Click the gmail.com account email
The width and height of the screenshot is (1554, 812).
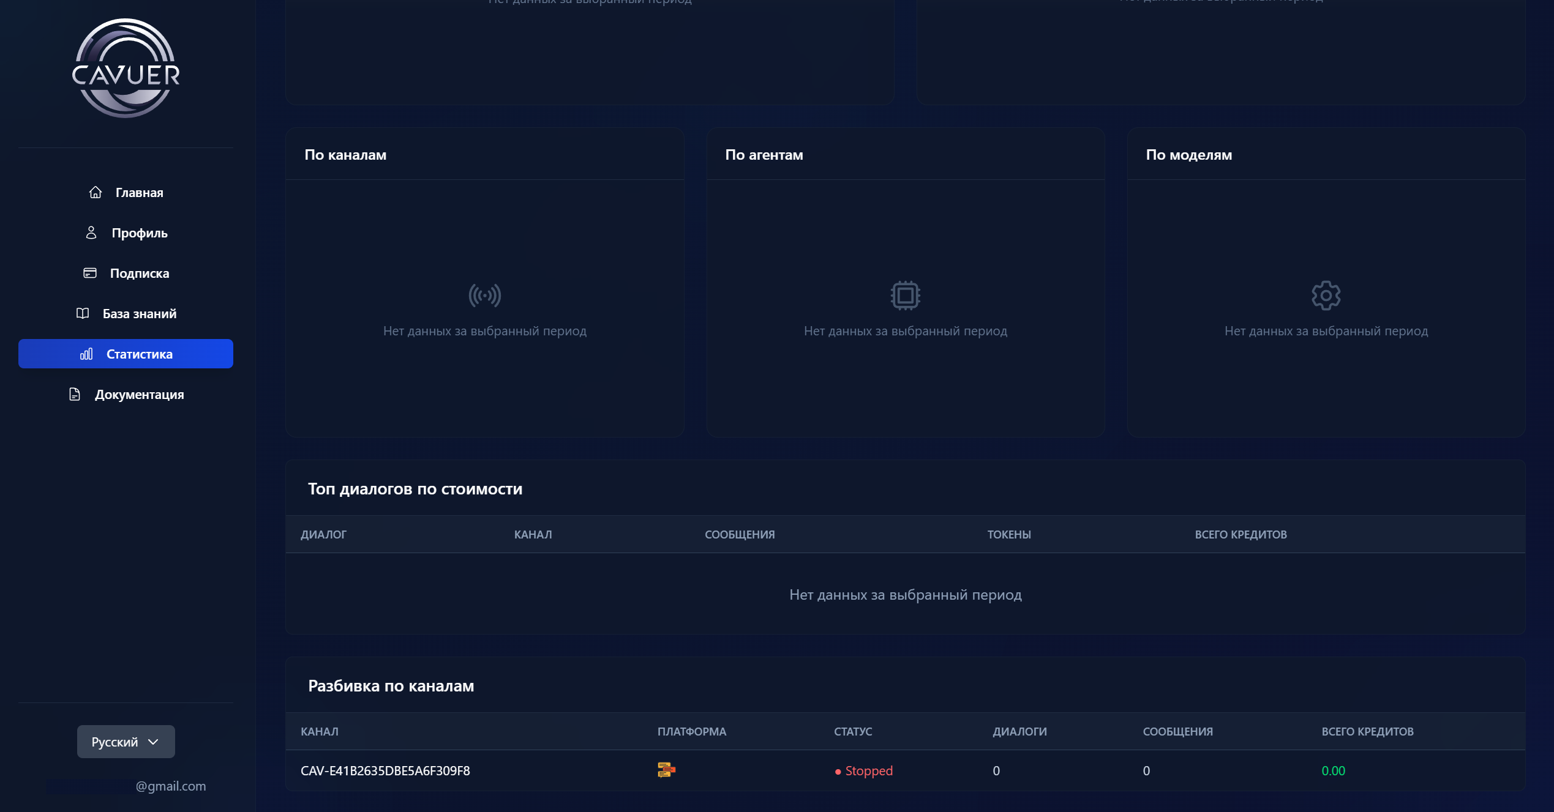[170, 786]
